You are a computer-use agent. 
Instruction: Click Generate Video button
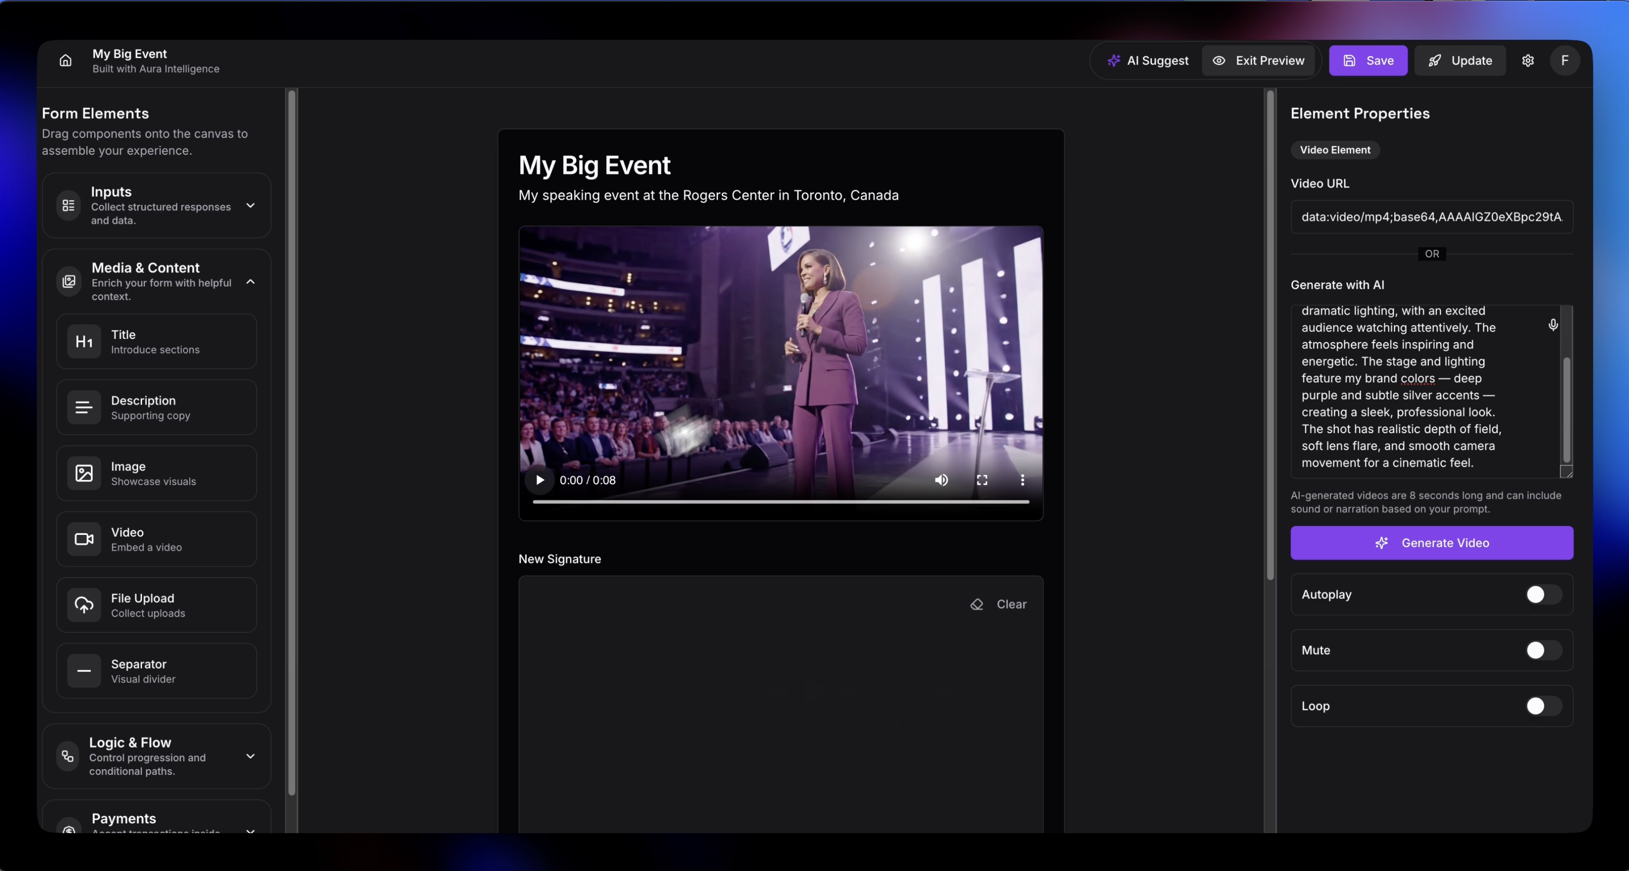click(1432, 542)
